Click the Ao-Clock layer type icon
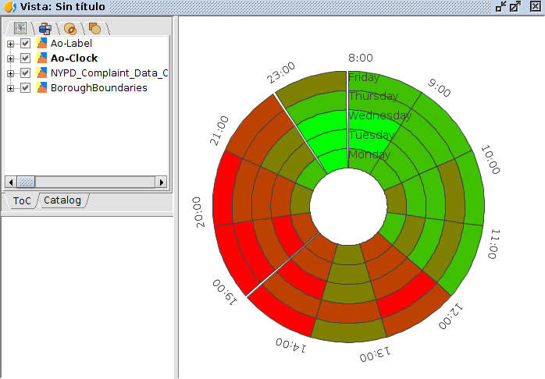Screen dimensions: 545x379 click(42, 58)
